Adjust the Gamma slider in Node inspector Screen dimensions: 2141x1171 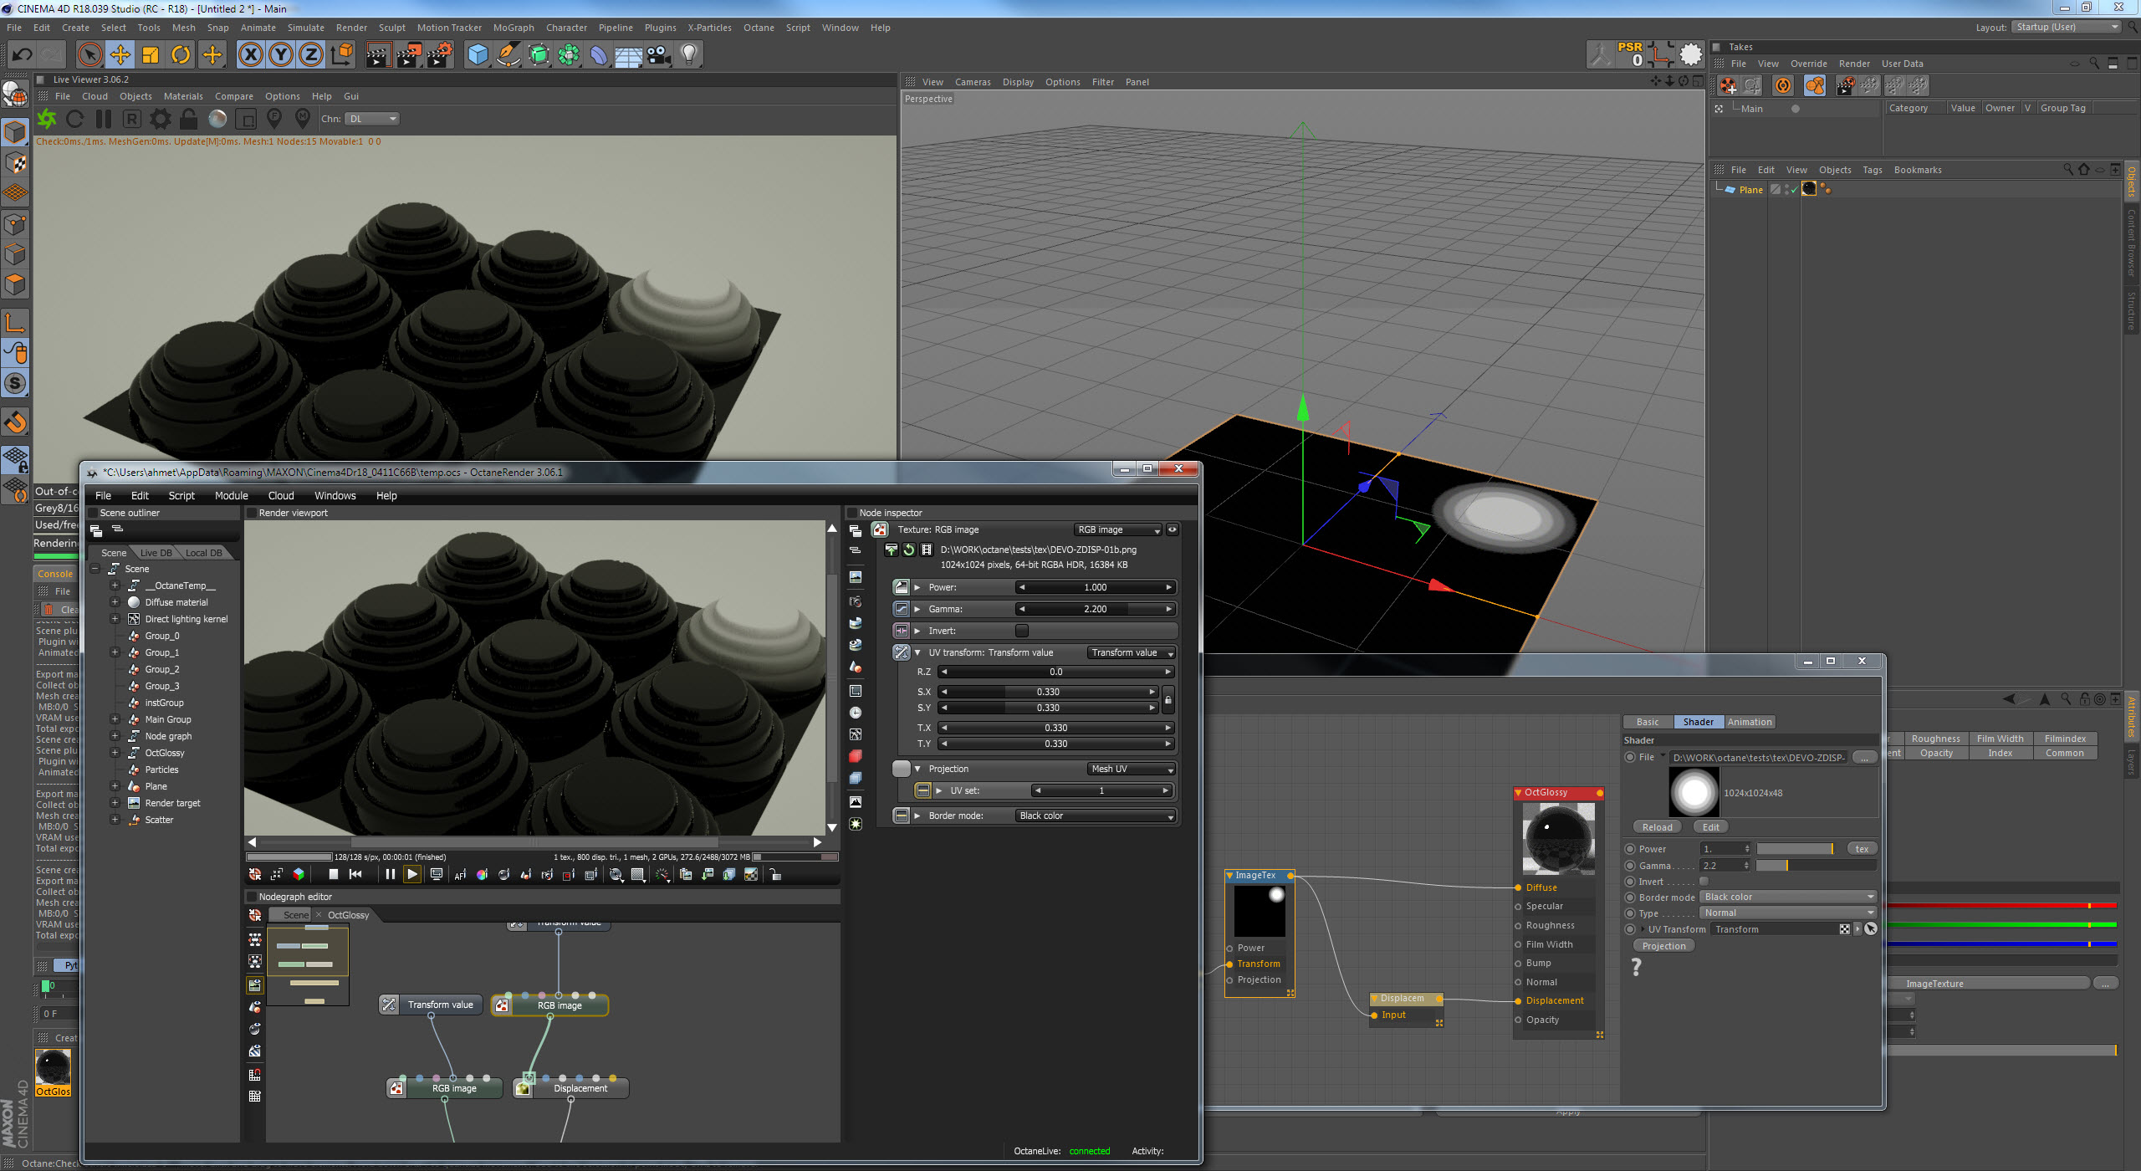click(1095, 609)
